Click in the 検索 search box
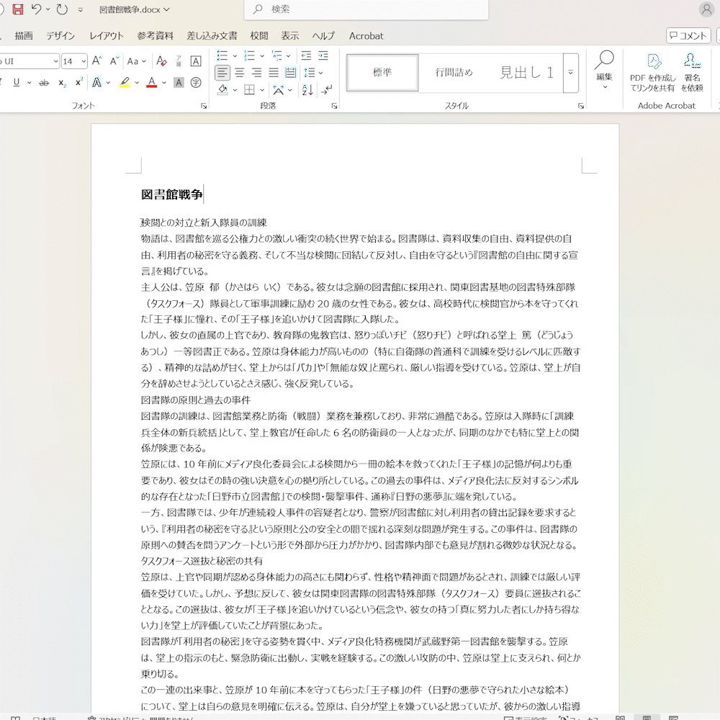 pyautogui.click(x=367, y=9)
